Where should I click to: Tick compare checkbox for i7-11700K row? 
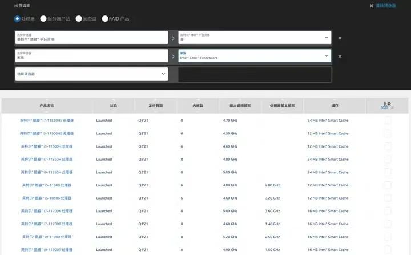[388, 210]
